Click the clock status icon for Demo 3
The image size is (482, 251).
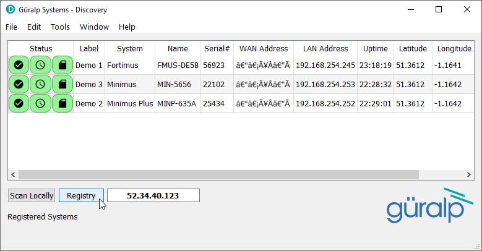[x=40, y=84]
